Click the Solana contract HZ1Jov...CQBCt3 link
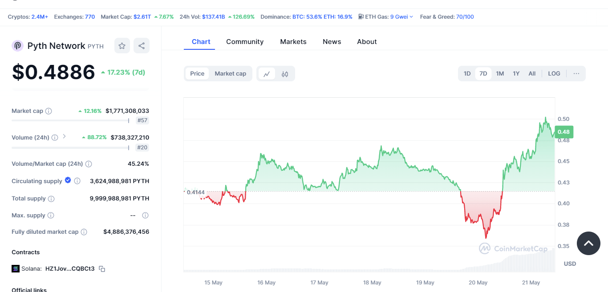 click(x=70, y=268)
